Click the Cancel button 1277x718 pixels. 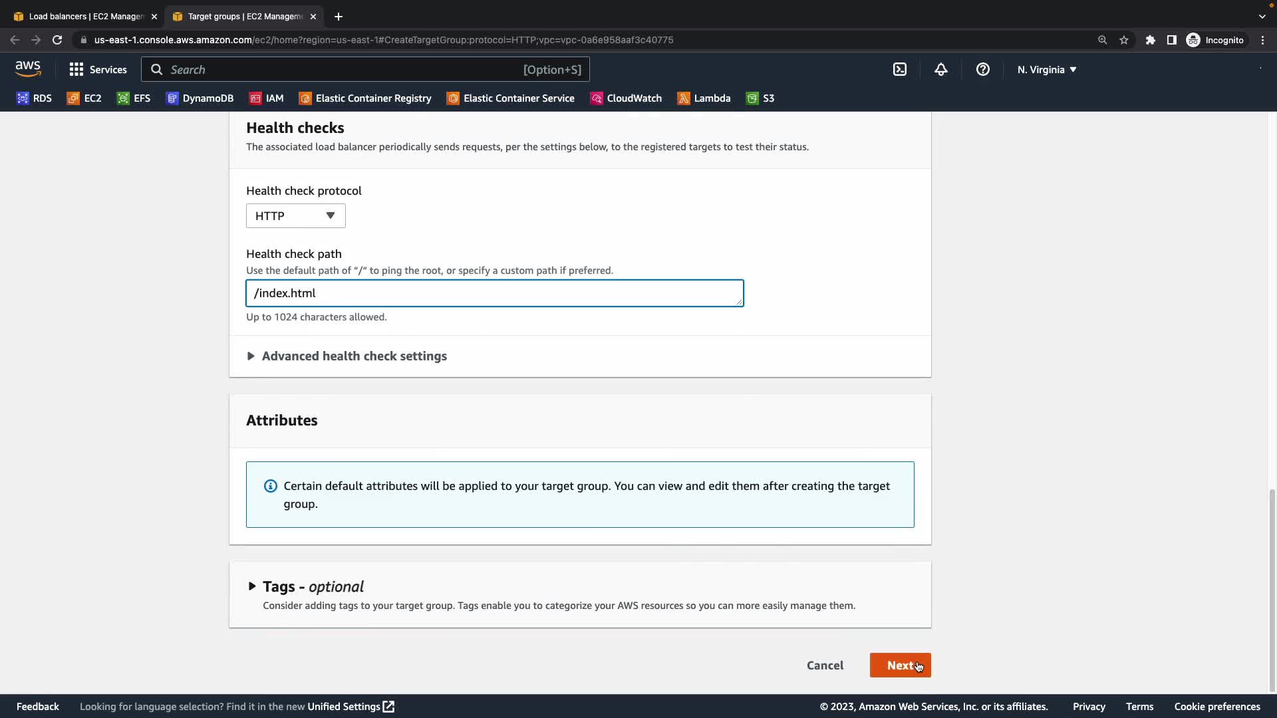(x=825, y=665)
